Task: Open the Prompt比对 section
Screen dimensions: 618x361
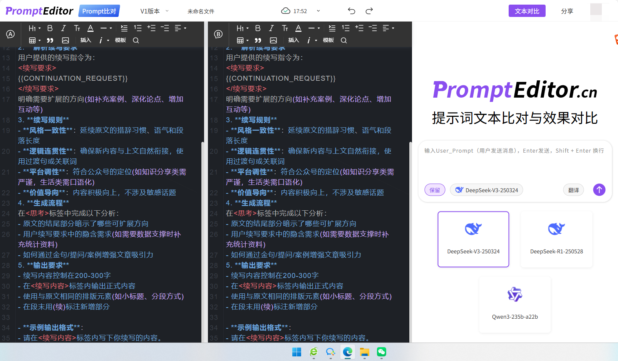Action: tap(99, 11)
